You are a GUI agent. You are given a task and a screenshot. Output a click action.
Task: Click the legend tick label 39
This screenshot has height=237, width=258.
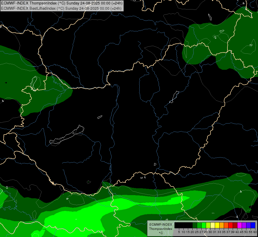click(233, 232)
